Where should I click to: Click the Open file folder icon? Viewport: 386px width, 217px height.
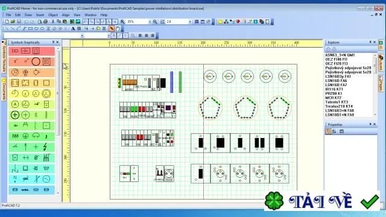[x=13, y=22]
